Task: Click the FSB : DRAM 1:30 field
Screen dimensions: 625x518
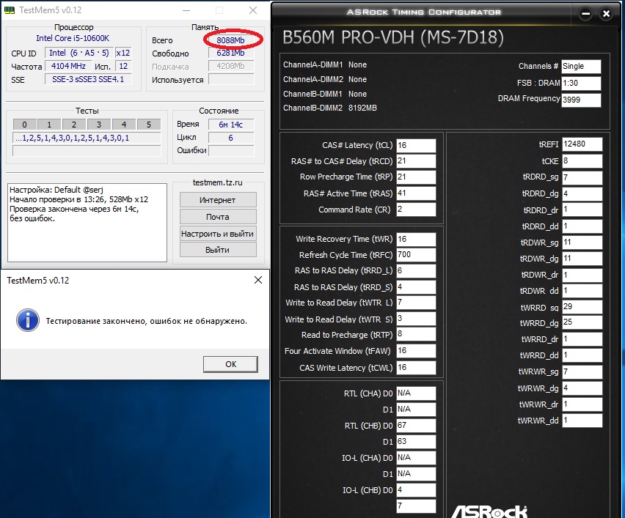Action: (x=581, y=84)
